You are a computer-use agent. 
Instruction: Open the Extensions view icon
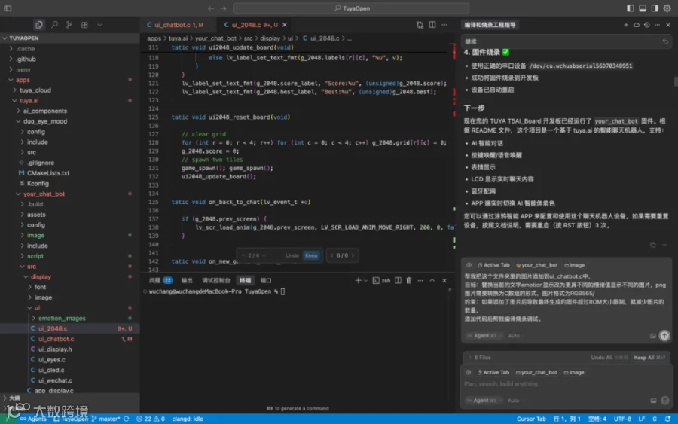[x=84, y=25]
